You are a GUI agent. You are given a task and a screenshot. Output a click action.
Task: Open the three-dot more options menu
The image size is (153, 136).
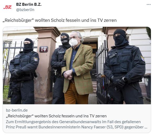click(149, 4)
